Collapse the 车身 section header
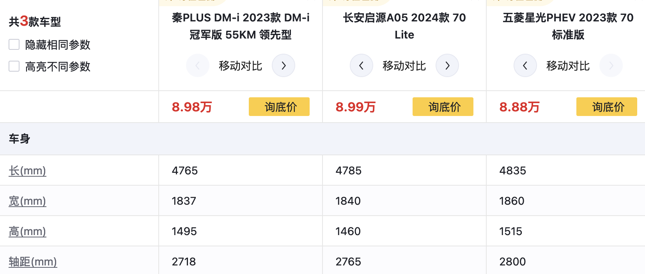 click(x=322, y=139)
